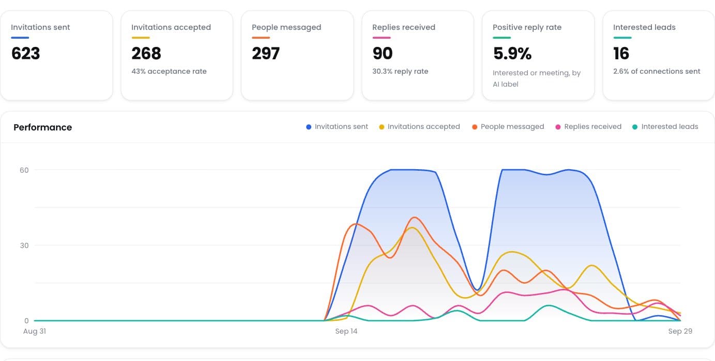The image size is (715, 361).
Task: Click the 'People messaged' card title
Action: click(286, 27)
